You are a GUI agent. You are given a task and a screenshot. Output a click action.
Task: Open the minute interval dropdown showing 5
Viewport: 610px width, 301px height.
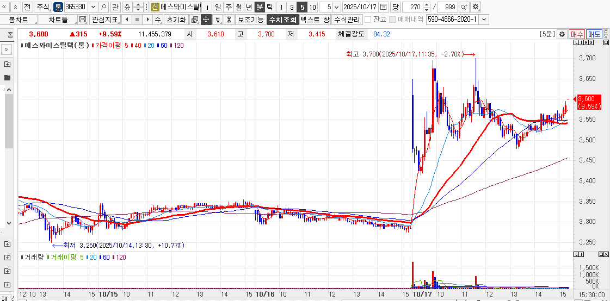point(336,7)
